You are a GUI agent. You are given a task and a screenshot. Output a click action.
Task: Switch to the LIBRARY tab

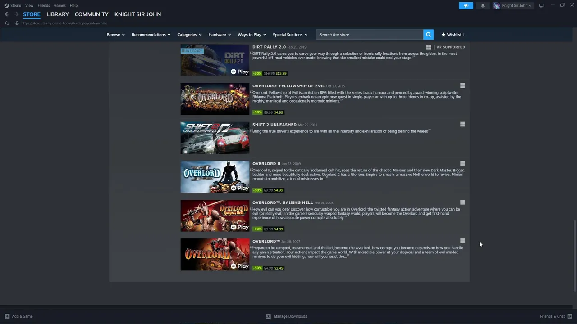pos(58,14)
